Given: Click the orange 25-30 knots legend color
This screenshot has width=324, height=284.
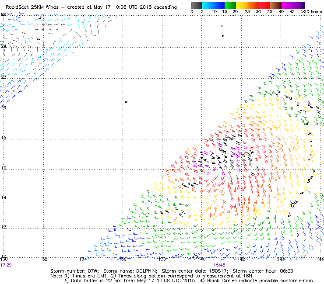Looking at the screenshot, I should coord(253,5).
